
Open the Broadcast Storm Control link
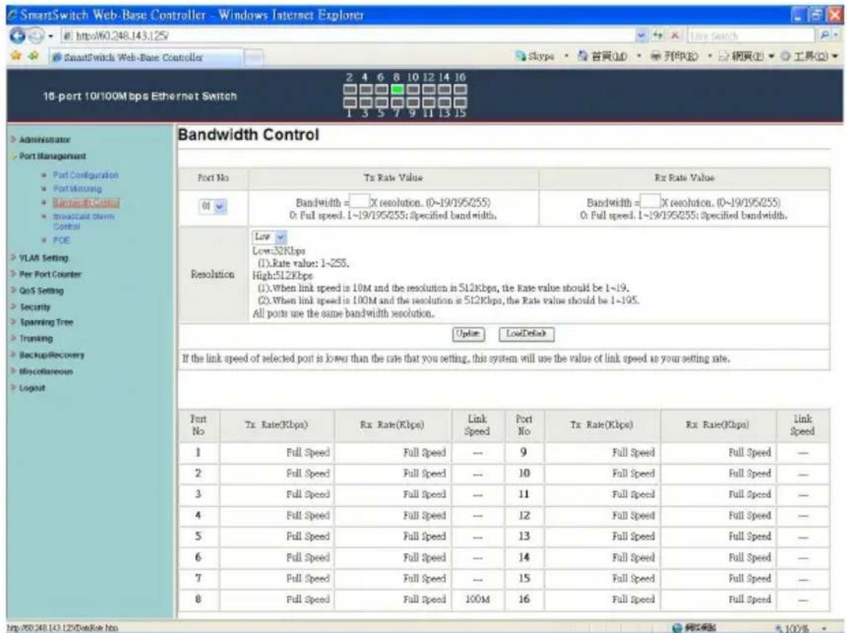point(83,221)
